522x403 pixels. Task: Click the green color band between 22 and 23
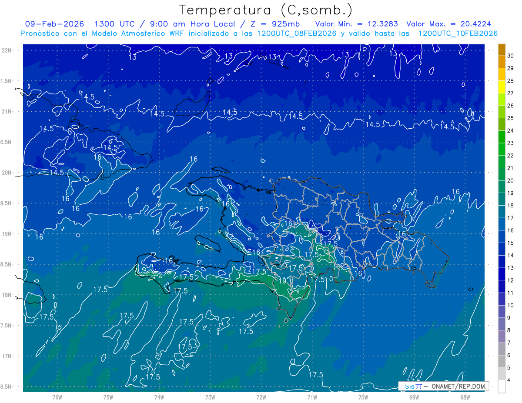(502, 149)
